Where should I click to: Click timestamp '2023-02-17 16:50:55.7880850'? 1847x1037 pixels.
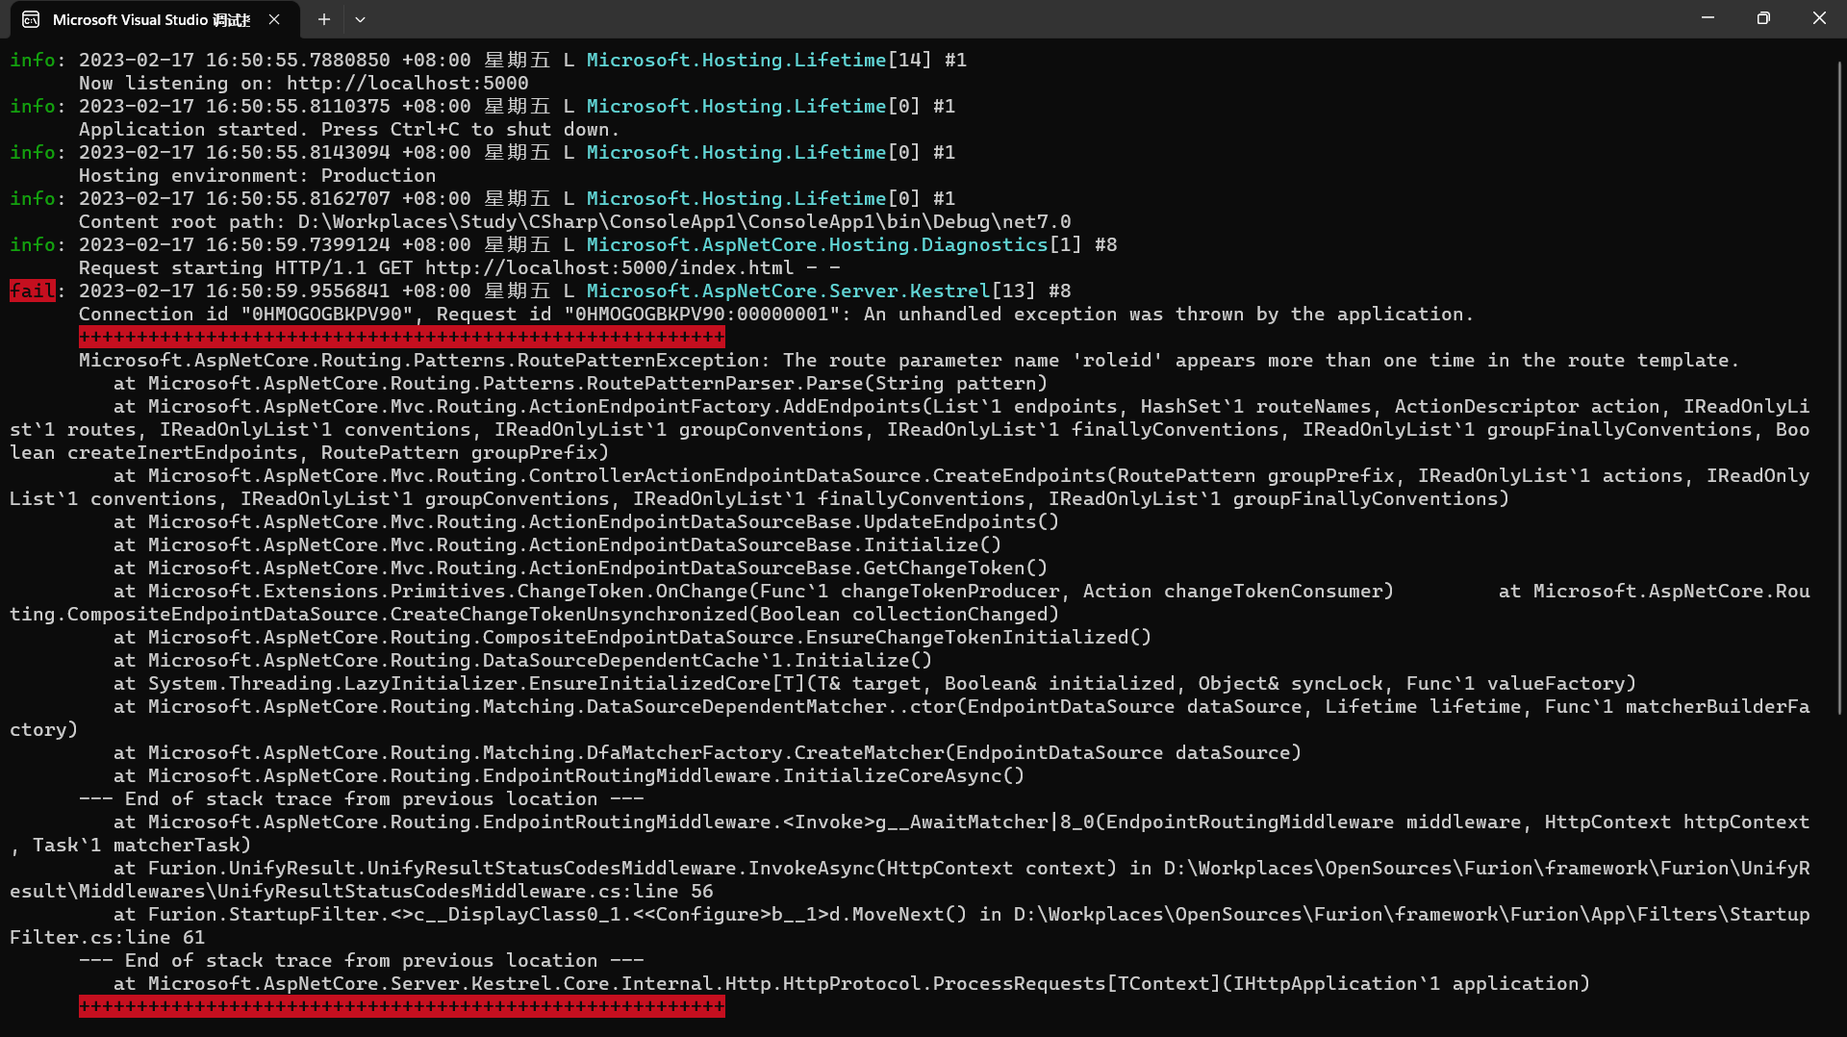pos(234,60)
